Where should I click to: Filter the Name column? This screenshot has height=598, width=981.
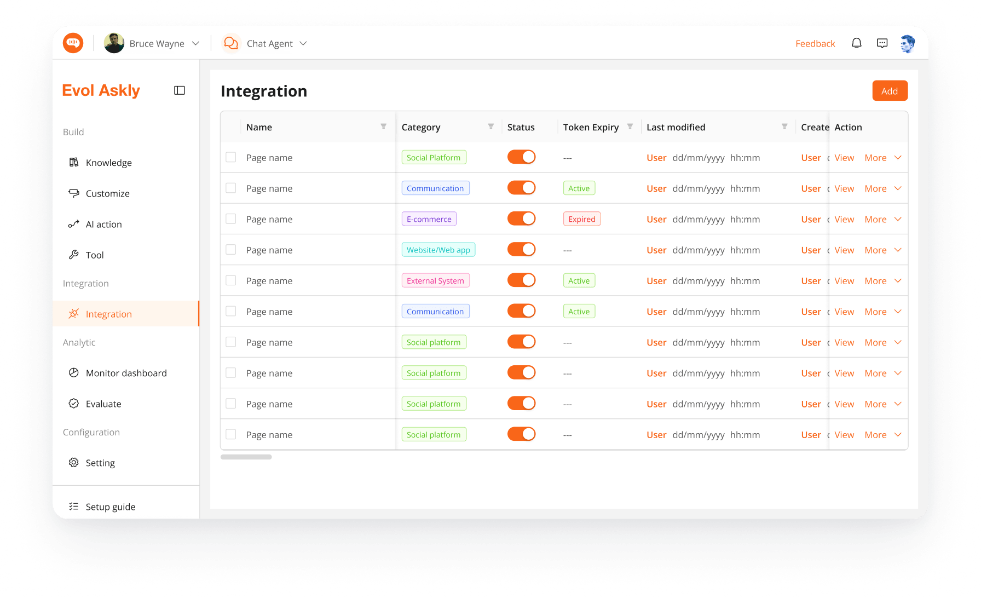point(383,127)
